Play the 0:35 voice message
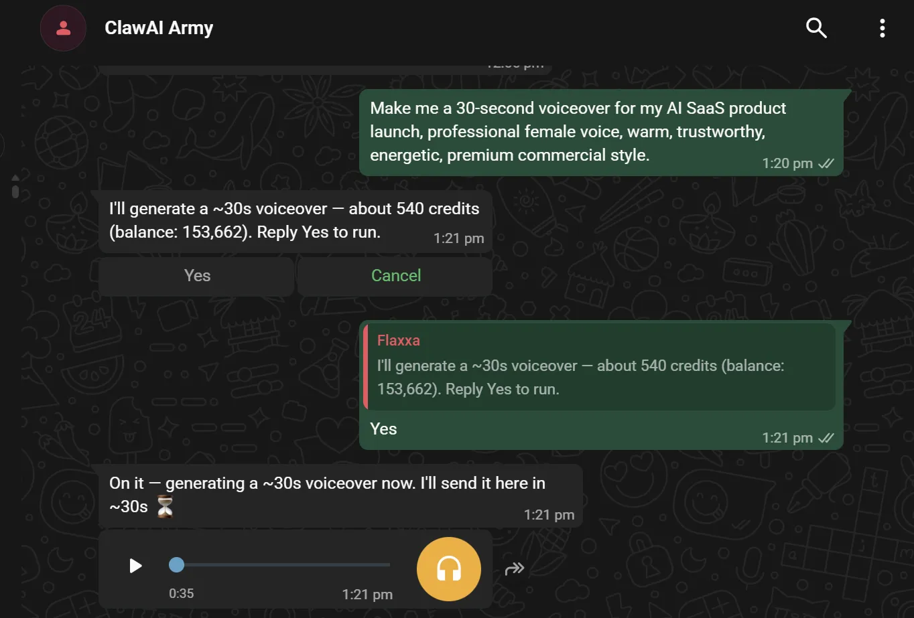 pos(135,566)
